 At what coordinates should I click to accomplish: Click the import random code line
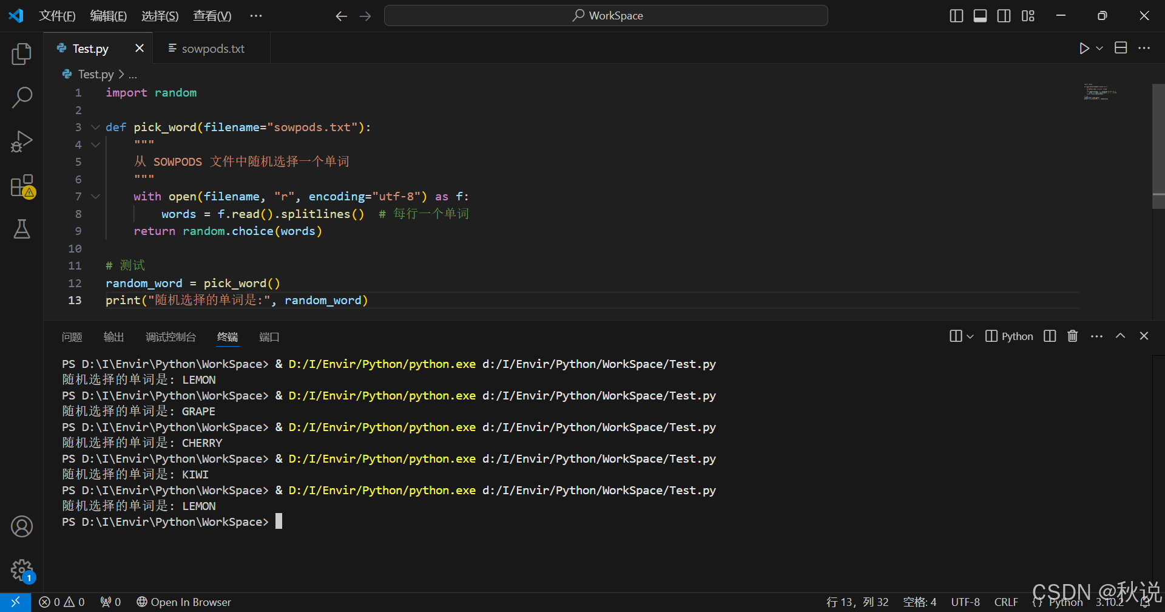[x=151, y=93]
